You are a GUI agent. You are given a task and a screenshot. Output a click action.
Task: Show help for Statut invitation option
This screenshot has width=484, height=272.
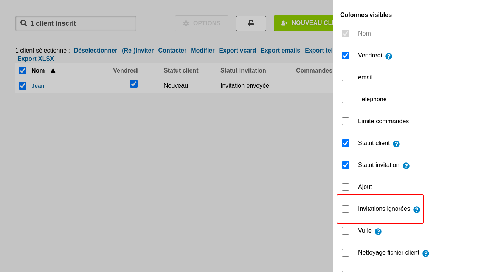pyautogui.click(x=406, y=166)
